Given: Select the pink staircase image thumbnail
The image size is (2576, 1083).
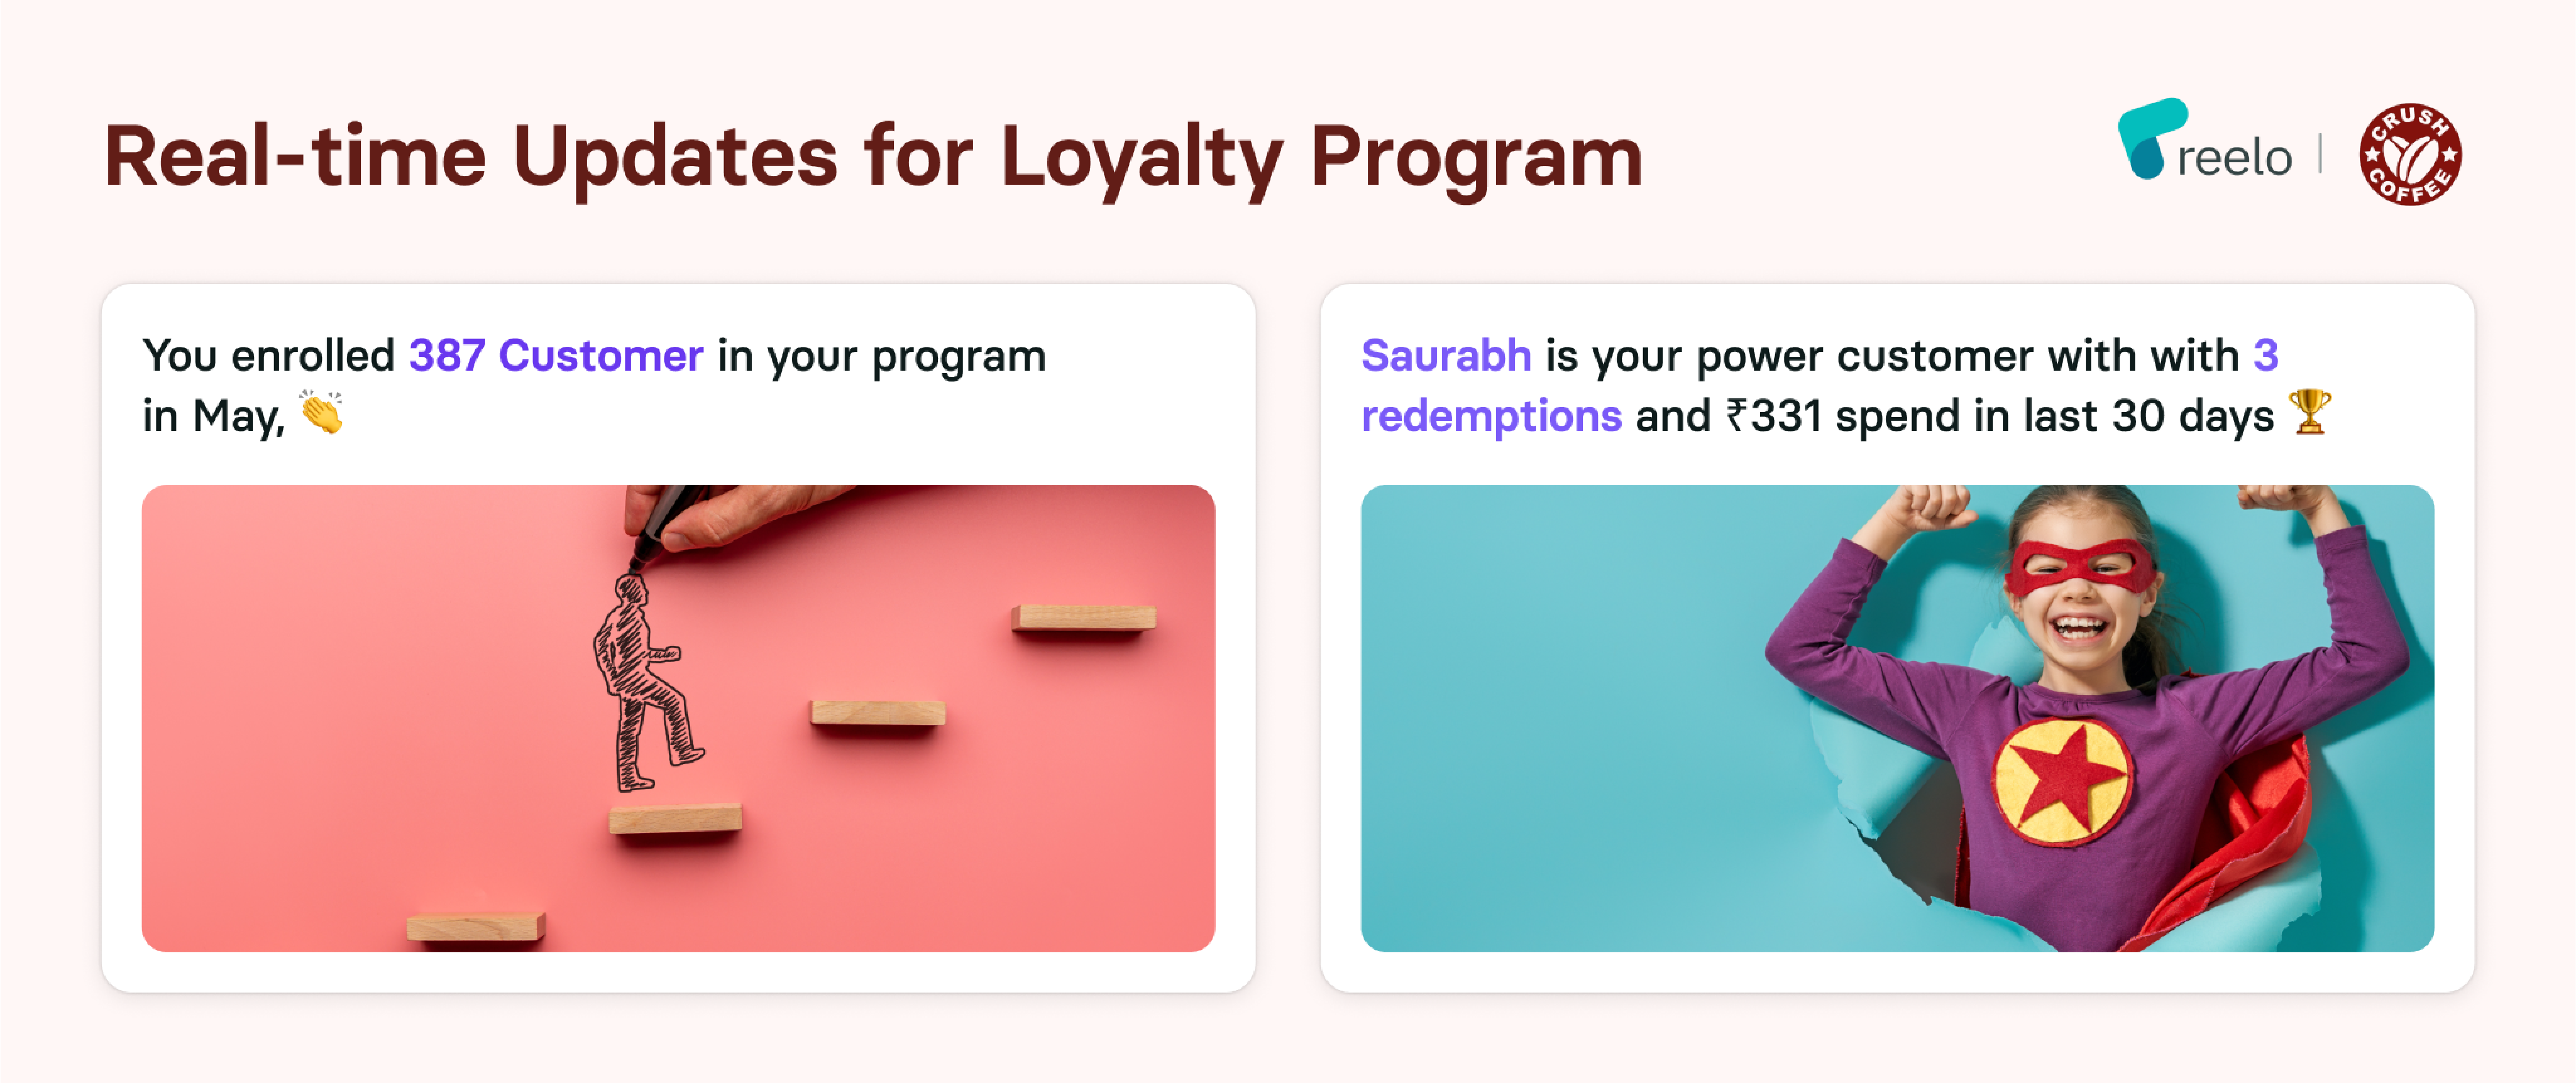Looking at the screenshot, I should pyautogui.click(x=678, y=718).
